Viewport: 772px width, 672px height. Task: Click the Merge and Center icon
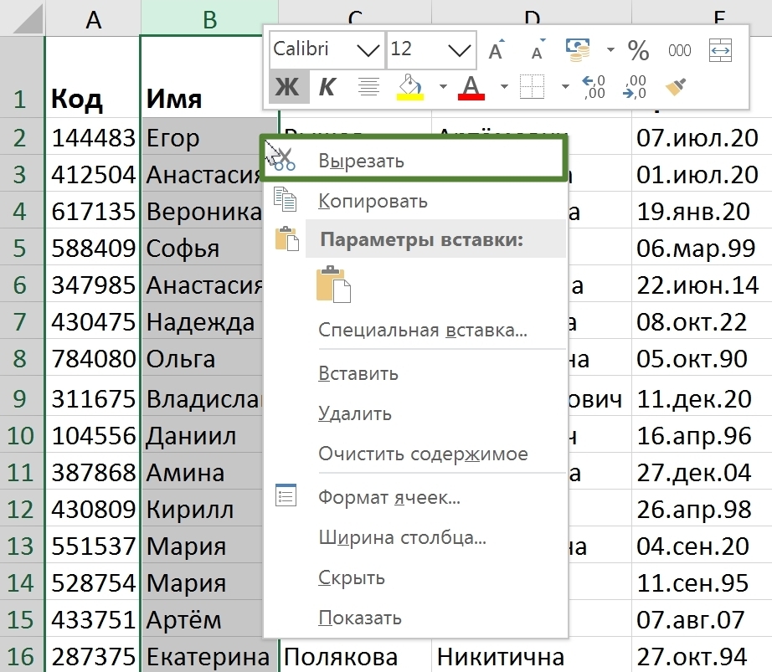tap(720, 50)
